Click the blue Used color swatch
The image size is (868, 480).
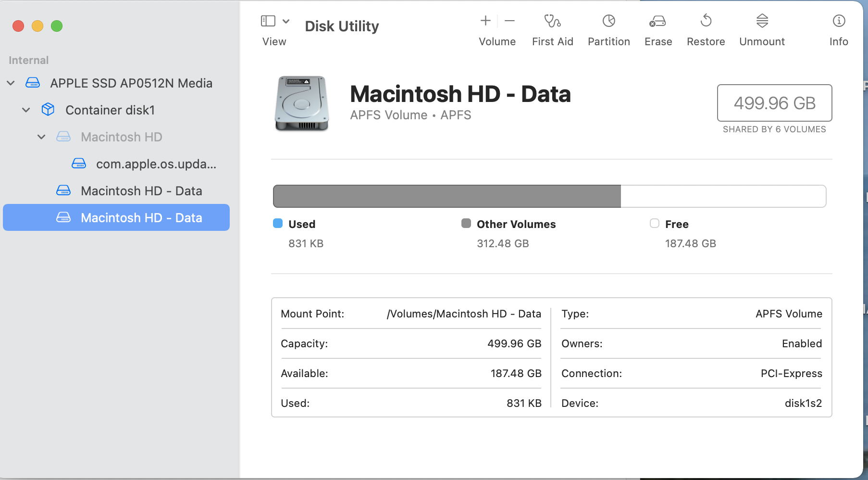pyautogui.click(x=278, y=224)
